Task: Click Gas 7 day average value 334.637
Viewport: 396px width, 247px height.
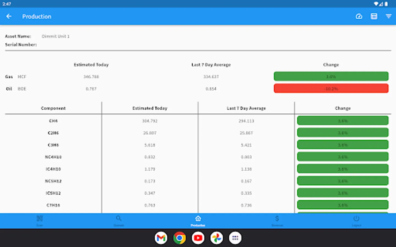Action: 211,77
